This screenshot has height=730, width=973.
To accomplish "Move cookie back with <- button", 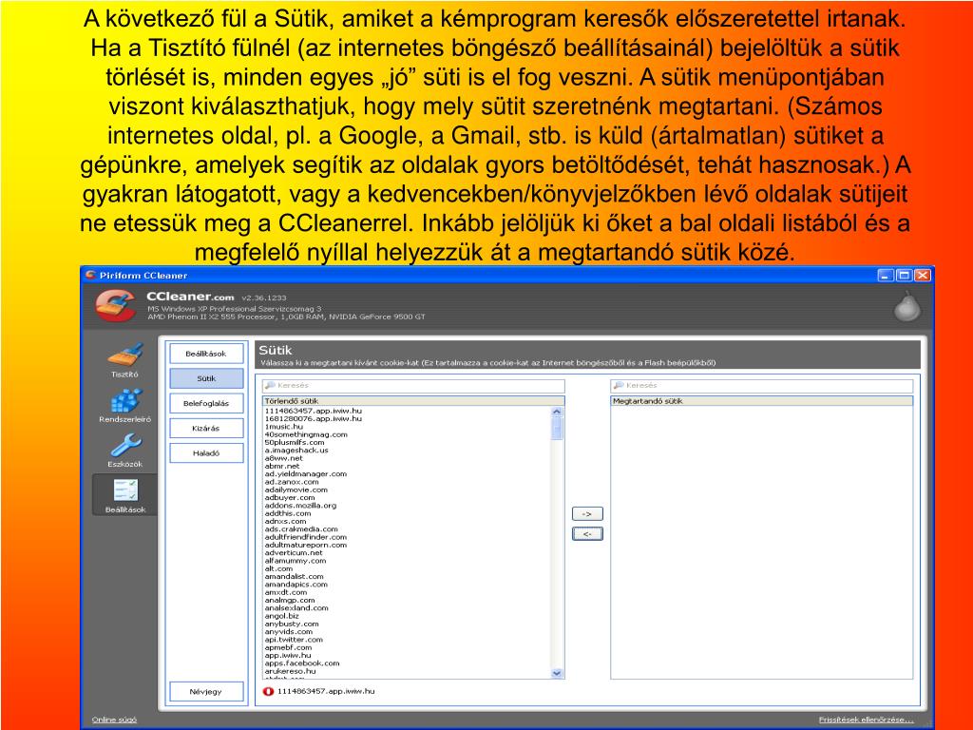I will tap(587, 534).
